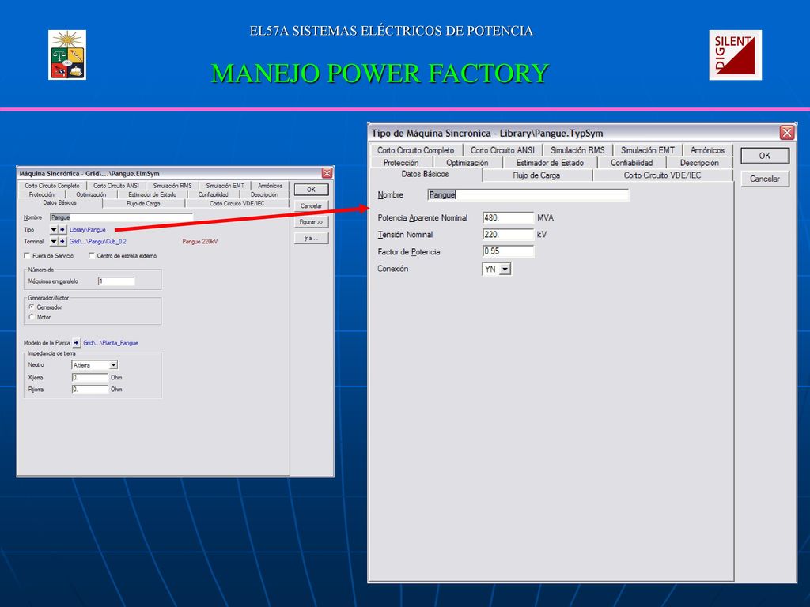Click the Universidad de Chile crest logo
The width and height of the screenshot is (810, 607).
[67, 55]
